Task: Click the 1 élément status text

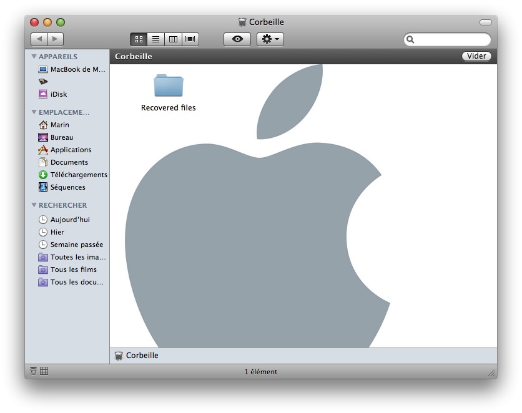Action: [x=260, y=372]
